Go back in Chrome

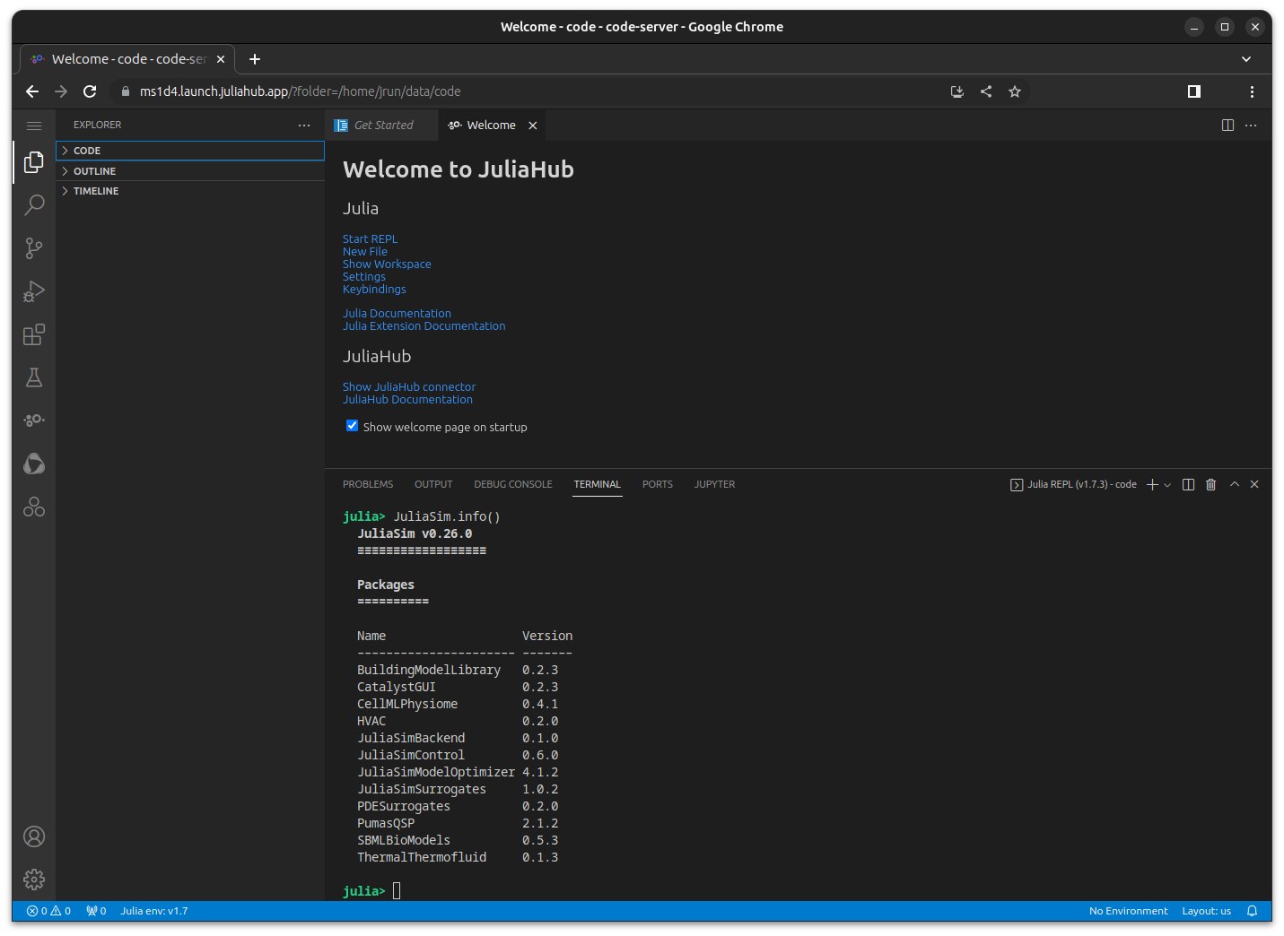[32, 91]
